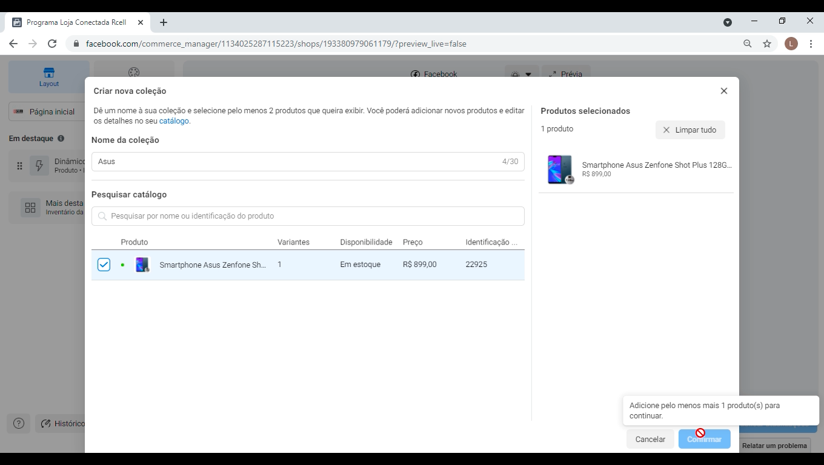The height and width of the screenshot is (465, 824).
Task: Select the Layout tab with store icon
Action: [x=49, y=77]
